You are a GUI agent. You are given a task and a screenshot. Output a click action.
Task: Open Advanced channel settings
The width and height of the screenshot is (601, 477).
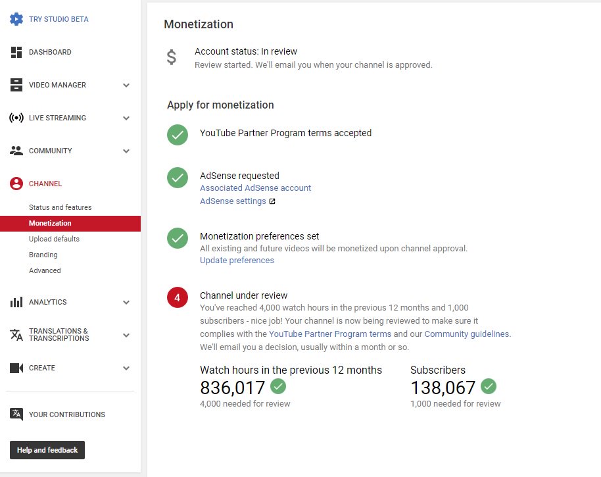45,270
